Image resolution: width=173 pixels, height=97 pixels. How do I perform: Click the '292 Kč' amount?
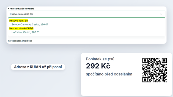pos(98,66)
